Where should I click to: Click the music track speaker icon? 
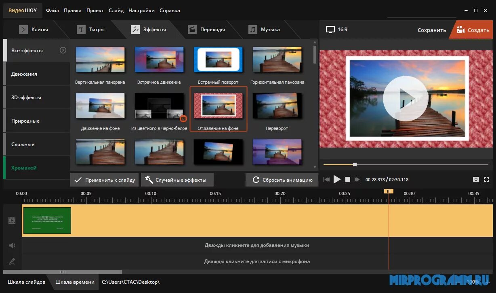point(12,245)
